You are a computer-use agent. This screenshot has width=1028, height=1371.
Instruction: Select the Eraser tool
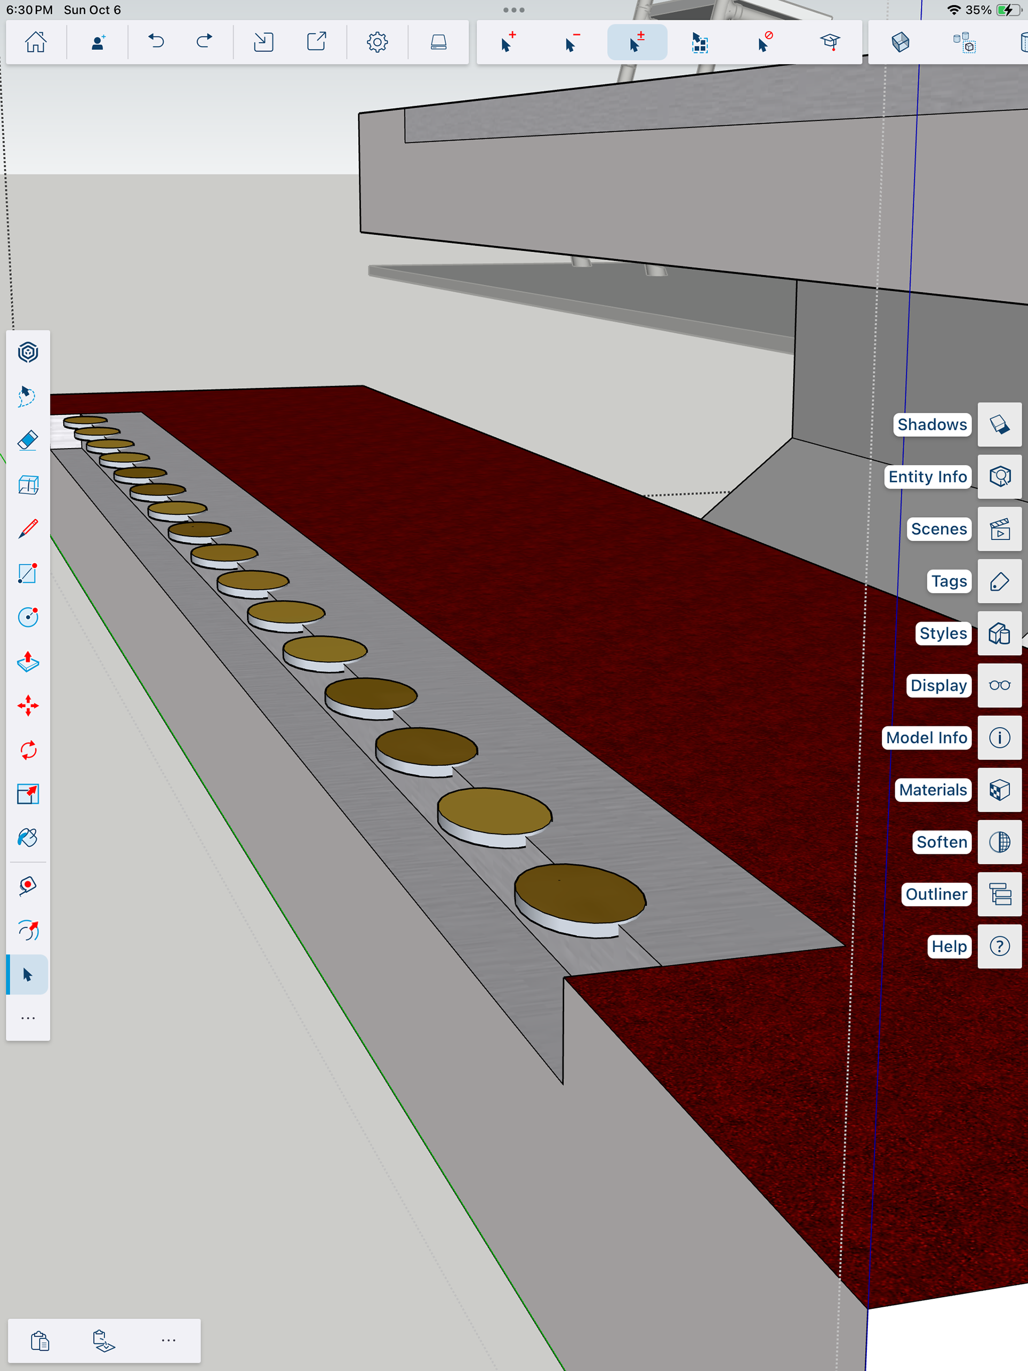pyautogui.click(x=28, y=441)
